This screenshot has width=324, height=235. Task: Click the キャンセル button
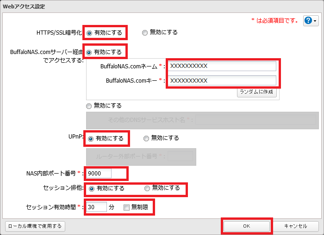point(295,226)
